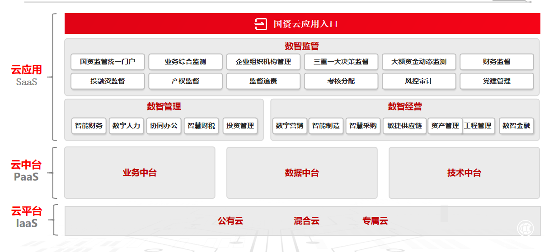The image size is (549, 252).
Task: Click the 业务中台 panel
Action: click(140, 173)
